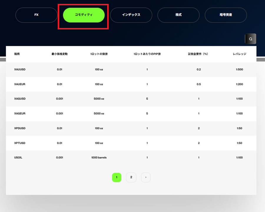Viewport: 265px width, 212px height.
Task: Click the レバレッジ column header
Action: (x=239, y=54)
